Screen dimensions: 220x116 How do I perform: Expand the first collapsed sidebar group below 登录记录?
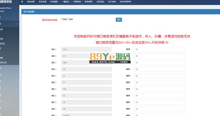16,68
